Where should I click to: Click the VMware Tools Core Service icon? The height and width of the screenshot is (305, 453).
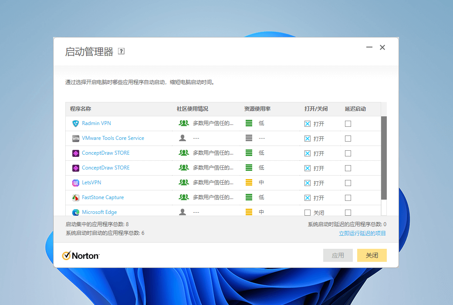pyautogui.click(x=75, y=139)
